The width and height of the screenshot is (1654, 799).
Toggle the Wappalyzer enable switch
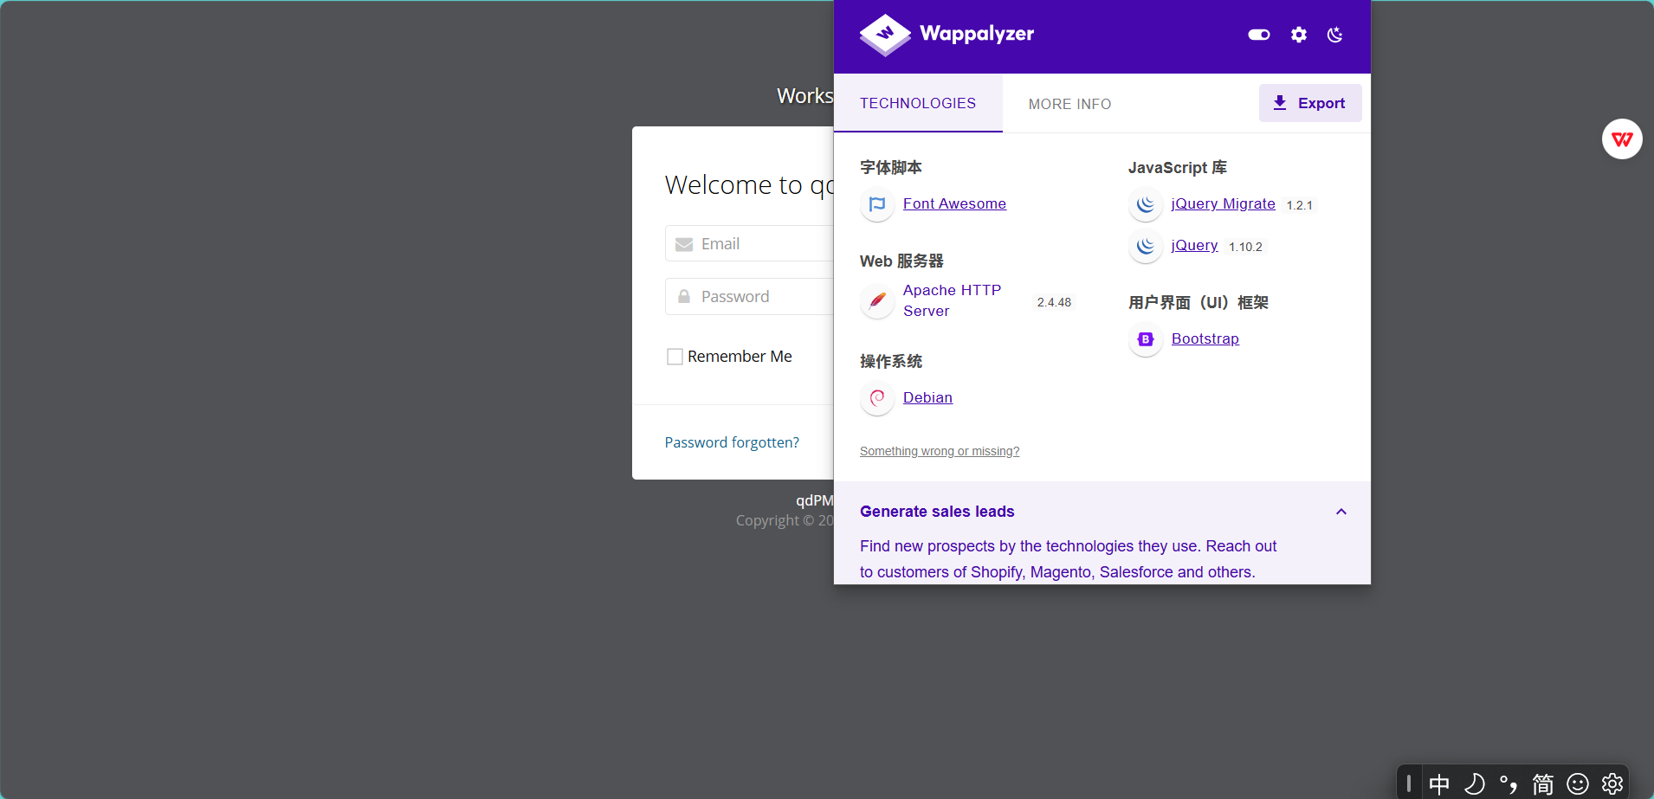pyautogui.click(x=1259, y=35)
